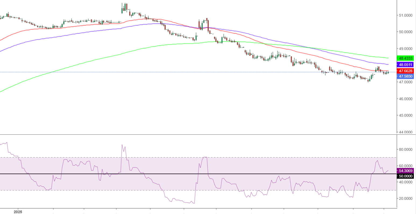
Task: Click the highest RSI peak at chart start
Action: coord(6,142)
